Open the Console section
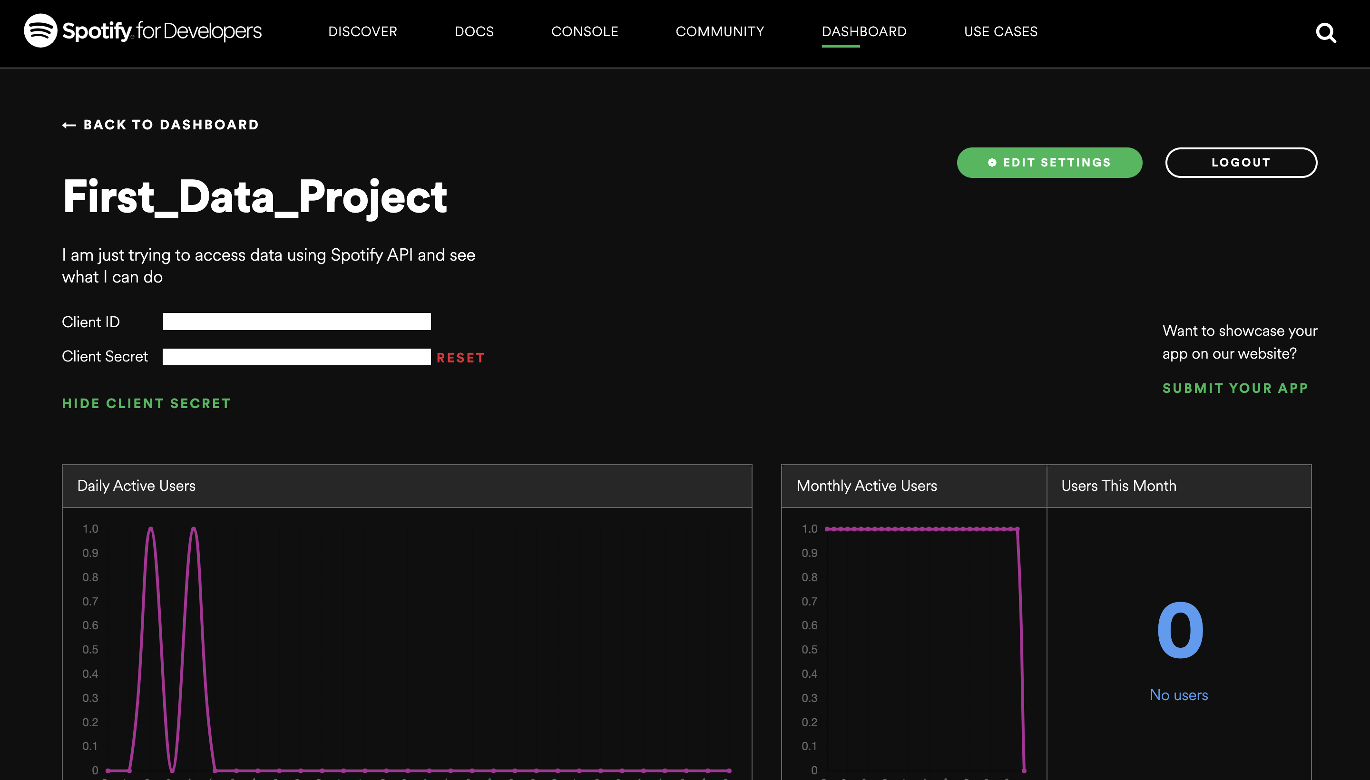Screen dimensions: 1370x780 585,31
